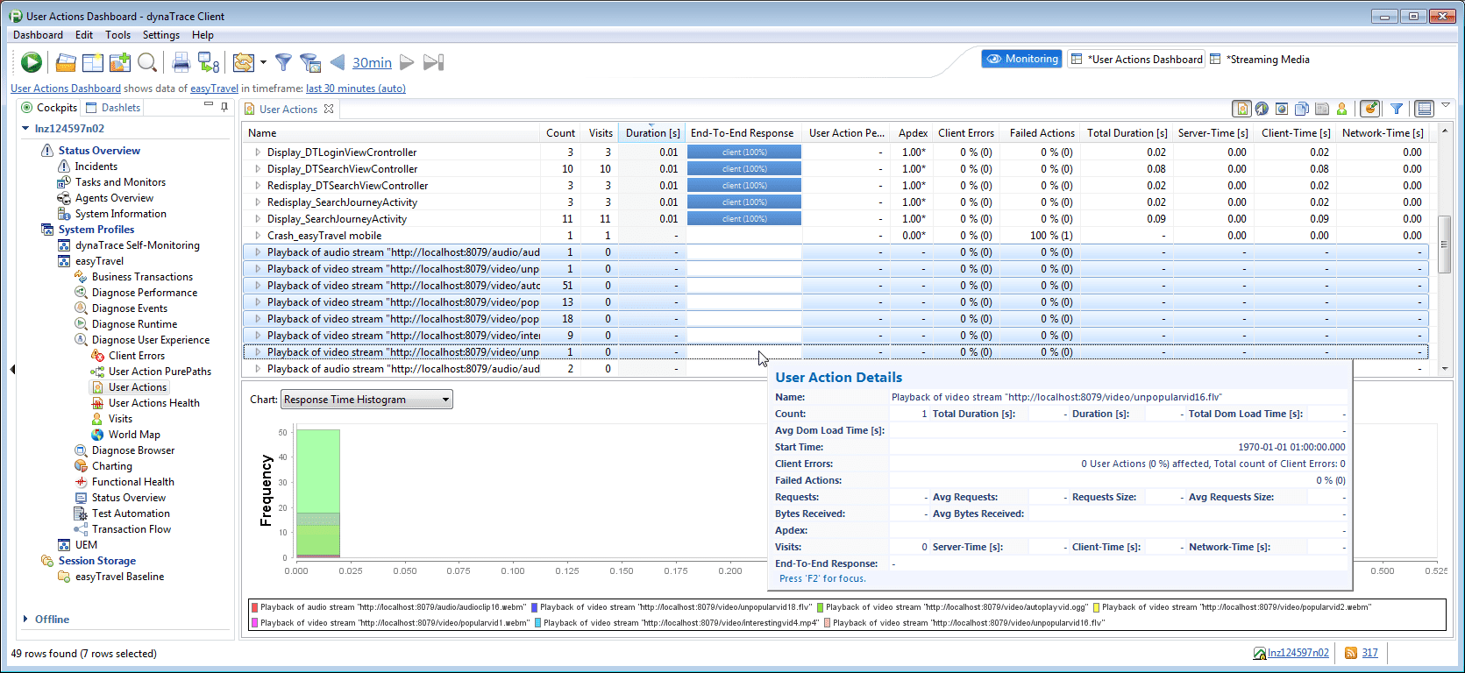Click the lnz124597n02 server link in the status bar
This screenshot has width=1465, height=673.
coord(1298,653)
